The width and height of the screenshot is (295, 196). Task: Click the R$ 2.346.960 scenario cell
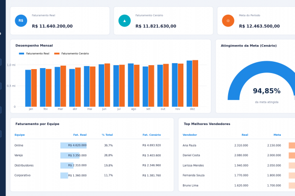click(x=151, y=166)
